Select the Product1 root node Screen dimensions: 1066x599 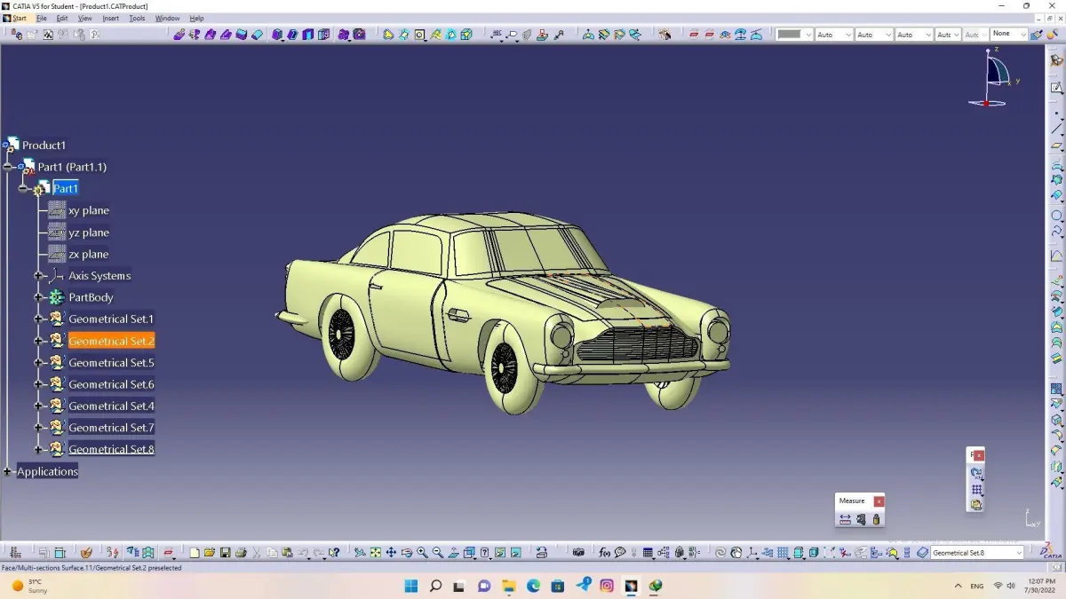click(44, 145)
